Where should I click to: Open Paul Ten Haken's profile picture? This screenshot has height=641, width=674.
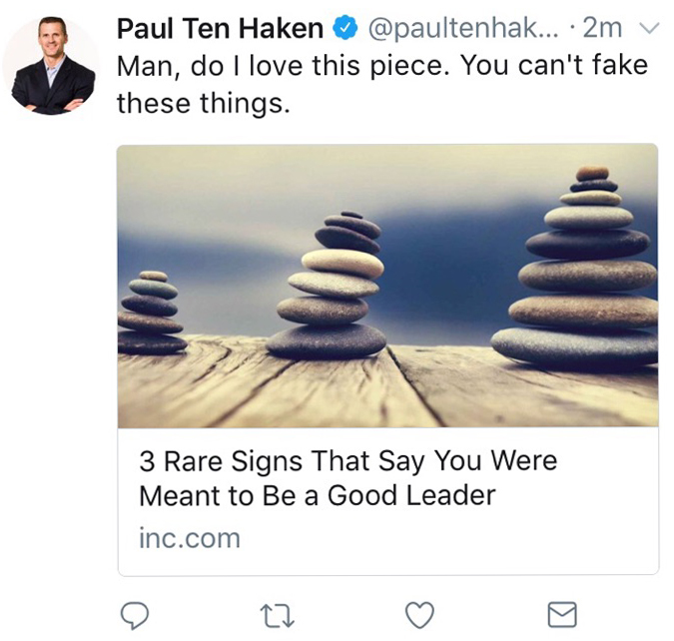pyautogui.click(x=53, y=65)
